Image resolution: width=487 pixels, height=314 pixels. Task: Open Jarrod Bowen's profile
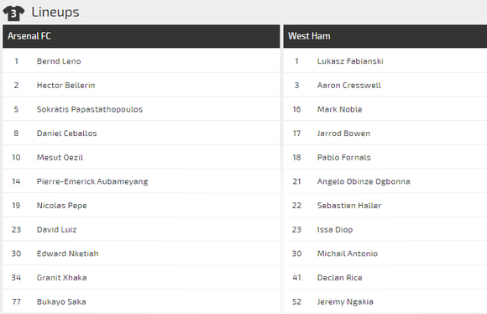[x=343, y=133]
